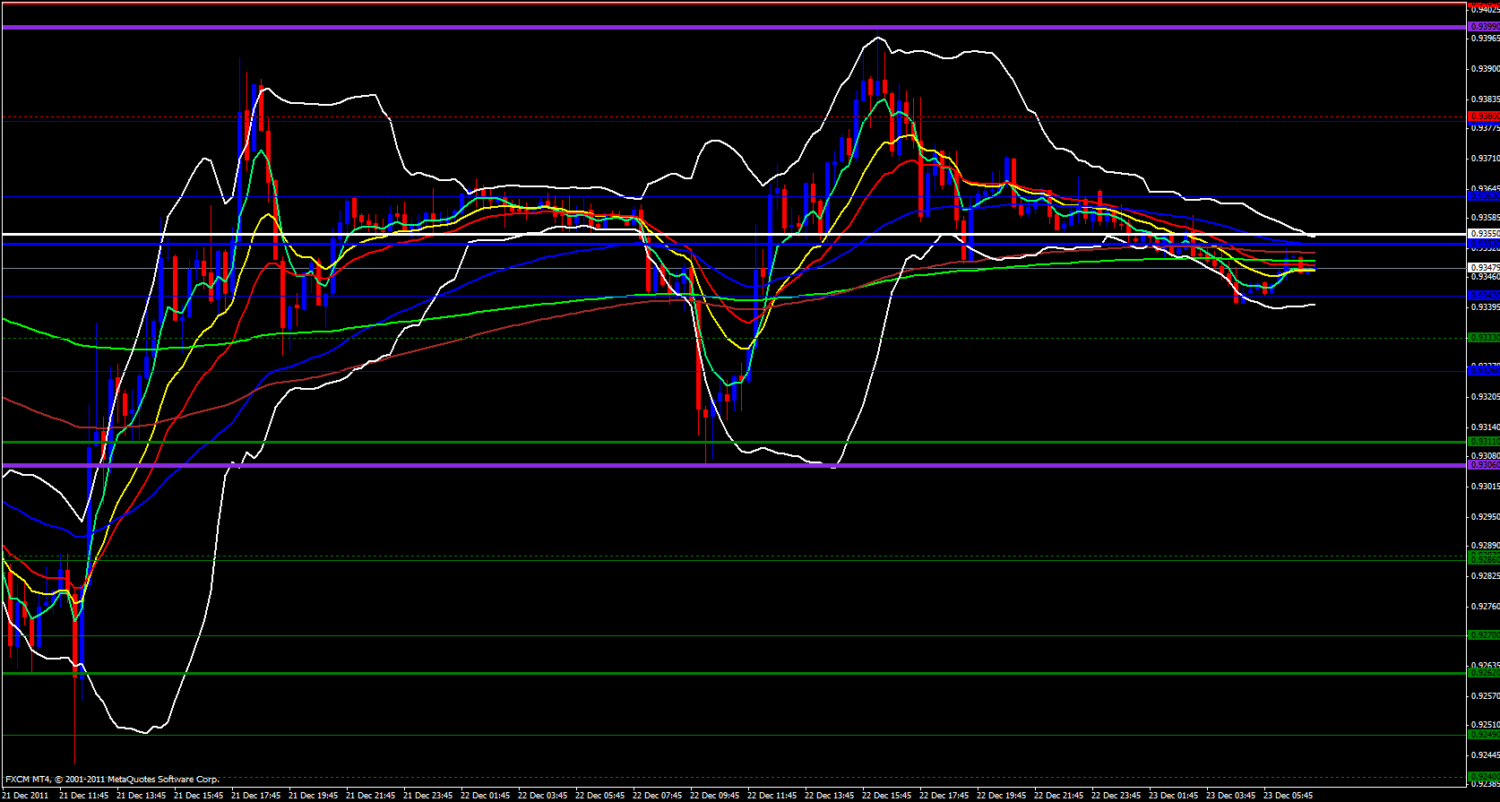Click the current price label 0.93479
The image size is (1500, 802).
(x=1484, y=268)
